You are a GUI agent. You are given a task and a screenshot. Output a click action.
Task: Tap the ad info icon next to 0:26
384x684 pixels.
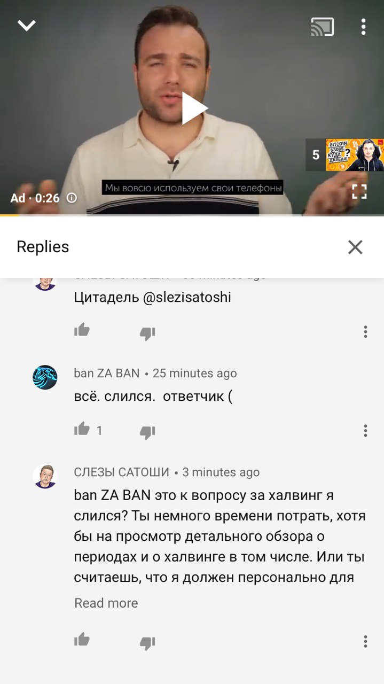click(x=72, y=198)
